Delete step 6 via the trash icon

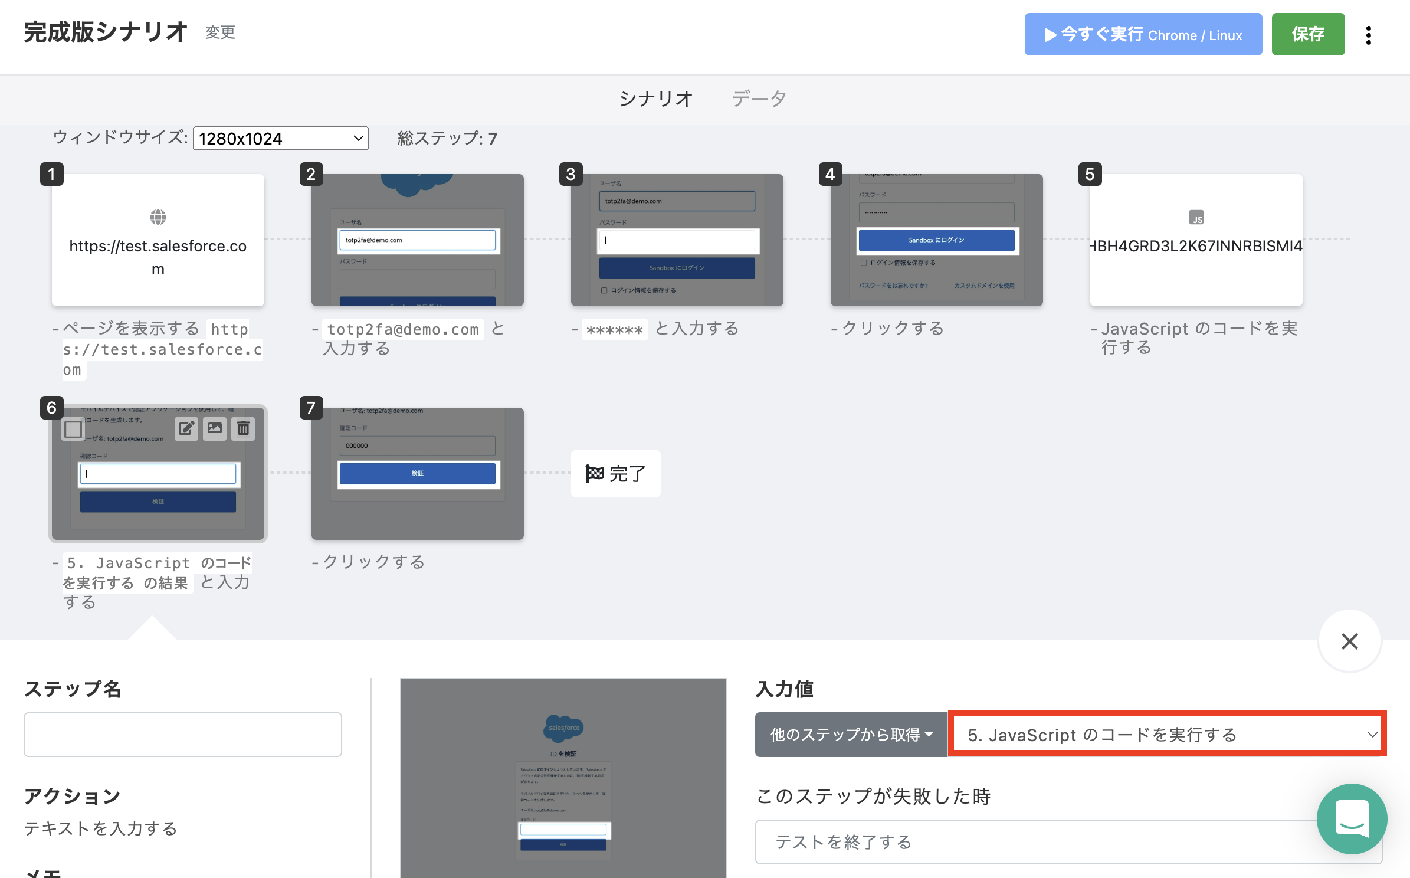pos(243,428)
